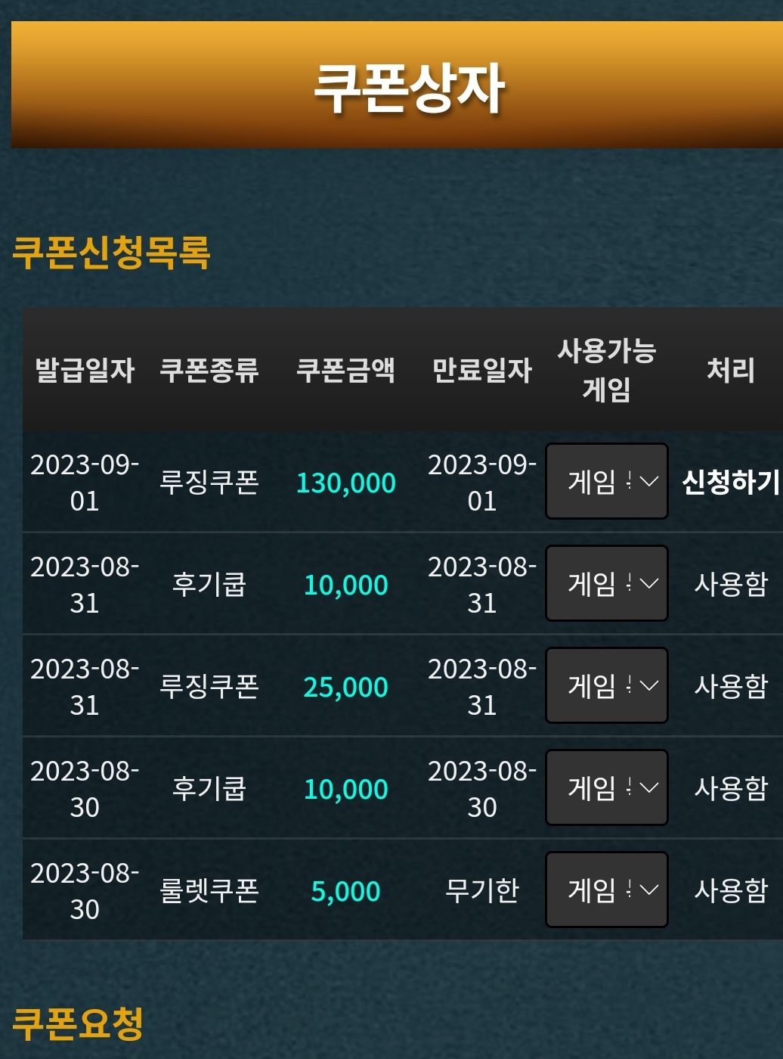Viewport: 783px width, 1059px height.
Task: Click the 만료일자 column header
Action: (x=482, y=370)
